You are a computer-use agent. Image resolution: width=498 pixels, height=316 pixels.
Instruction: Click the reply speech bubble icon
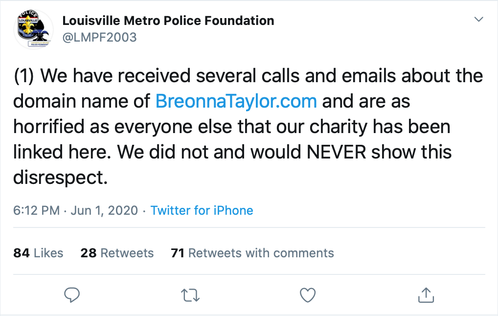(72, 295)
